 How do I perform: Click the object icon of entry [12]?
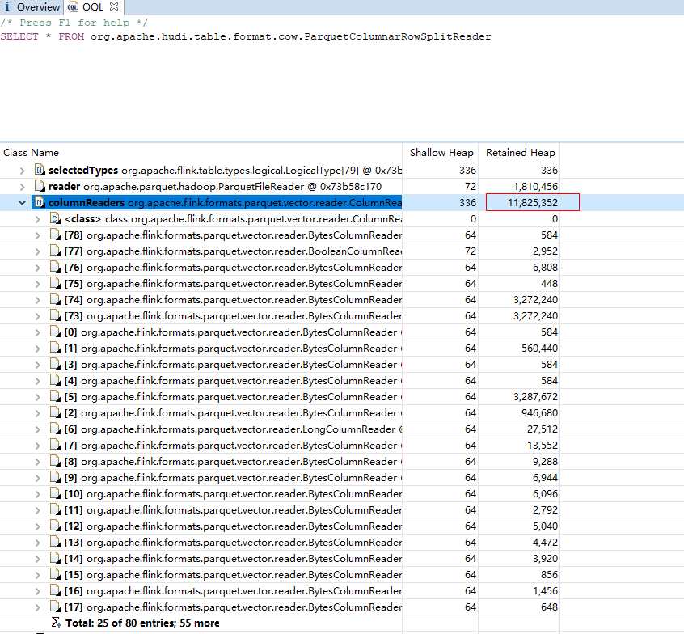click(55, 526)
